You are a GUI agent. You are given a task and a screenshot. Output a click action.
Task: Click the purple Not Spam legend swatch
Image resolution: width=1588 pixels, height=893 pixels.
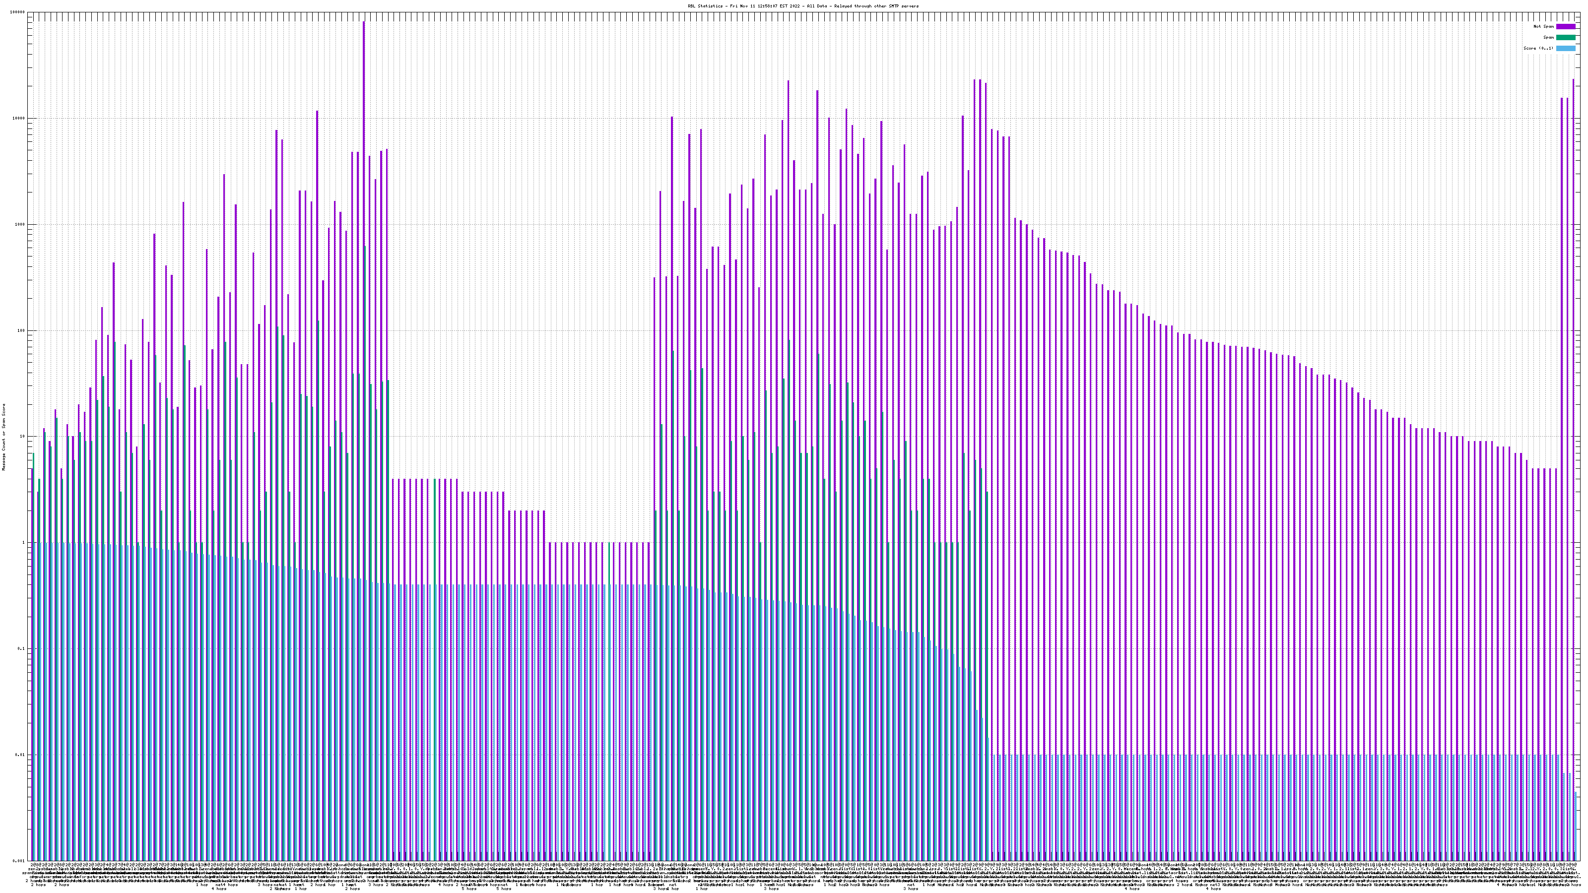tap(1565, 26)
